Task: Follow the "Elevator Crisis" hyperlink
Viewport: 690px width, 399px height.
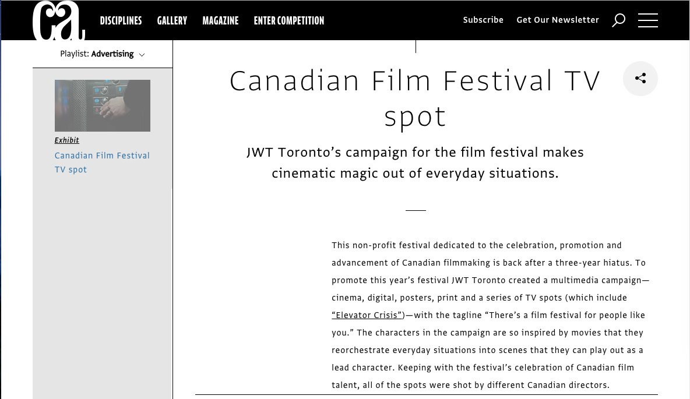Action: coord(367,315)
